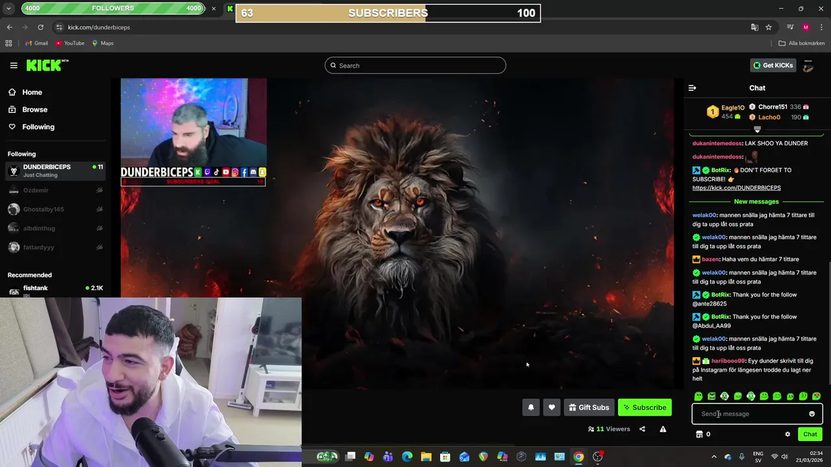831x467 pixels.
Task: Open the Chrome apps grid
Action: click(8, 43)
